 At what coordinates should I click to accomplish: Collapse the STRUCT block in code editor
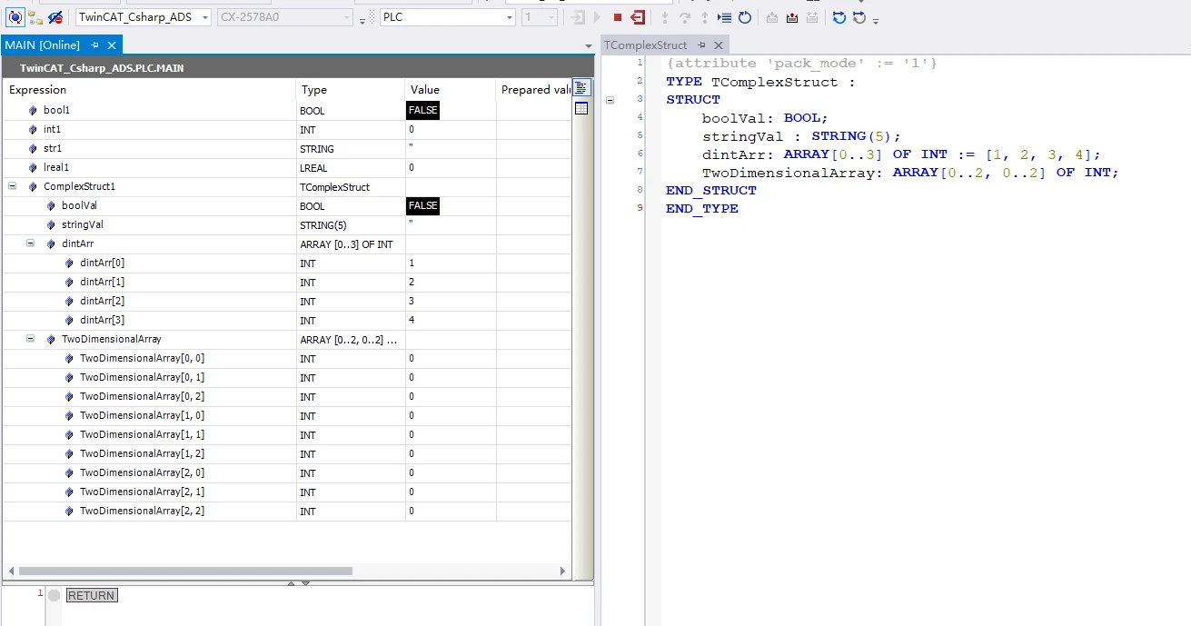click(x=610, y=100)
